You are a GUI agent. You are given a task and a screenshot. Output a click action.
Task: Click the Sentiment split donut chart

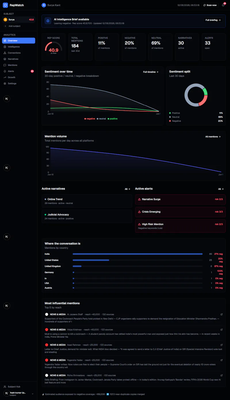point(196,95)
